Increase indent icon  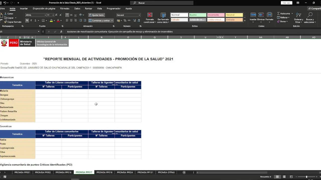click(85, 20)
